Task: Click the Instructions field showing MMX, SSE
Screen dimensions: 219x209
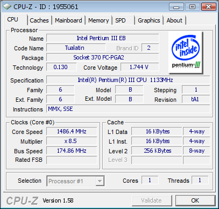Action: click(x=128, y=109)
